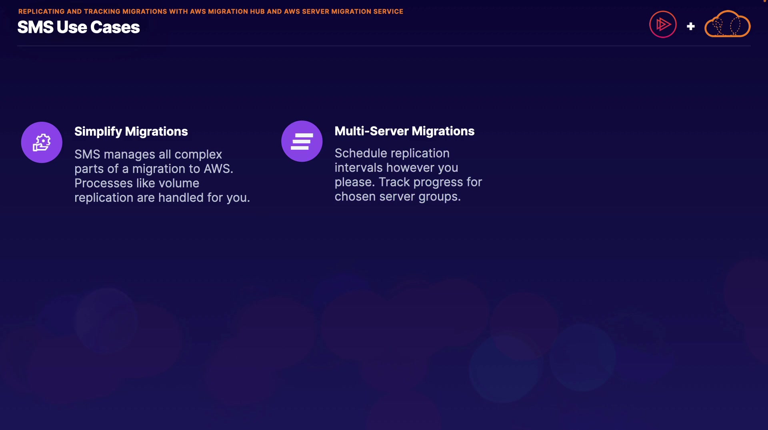
Task: Click the white plus sign between logos
Action: (x=691, y=26)
